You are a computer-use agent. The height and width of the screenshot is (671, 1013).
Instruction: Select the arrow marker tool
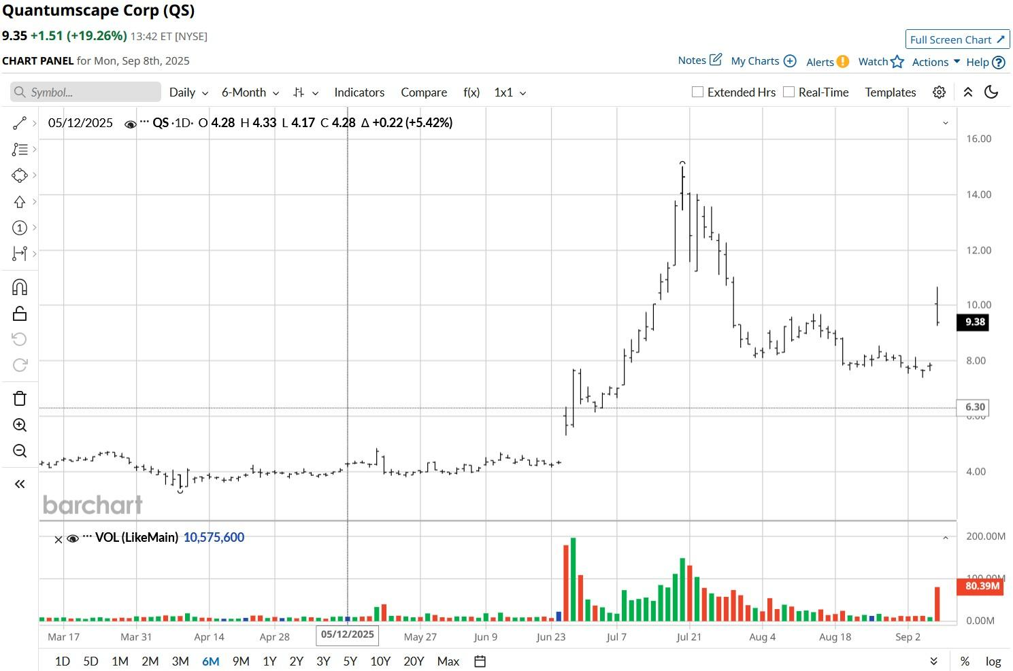(x=20, y=201)
